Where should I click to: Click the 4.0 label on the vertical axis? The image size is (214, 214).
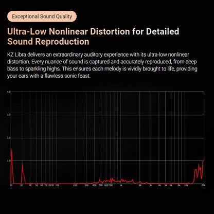coord(9,92)
